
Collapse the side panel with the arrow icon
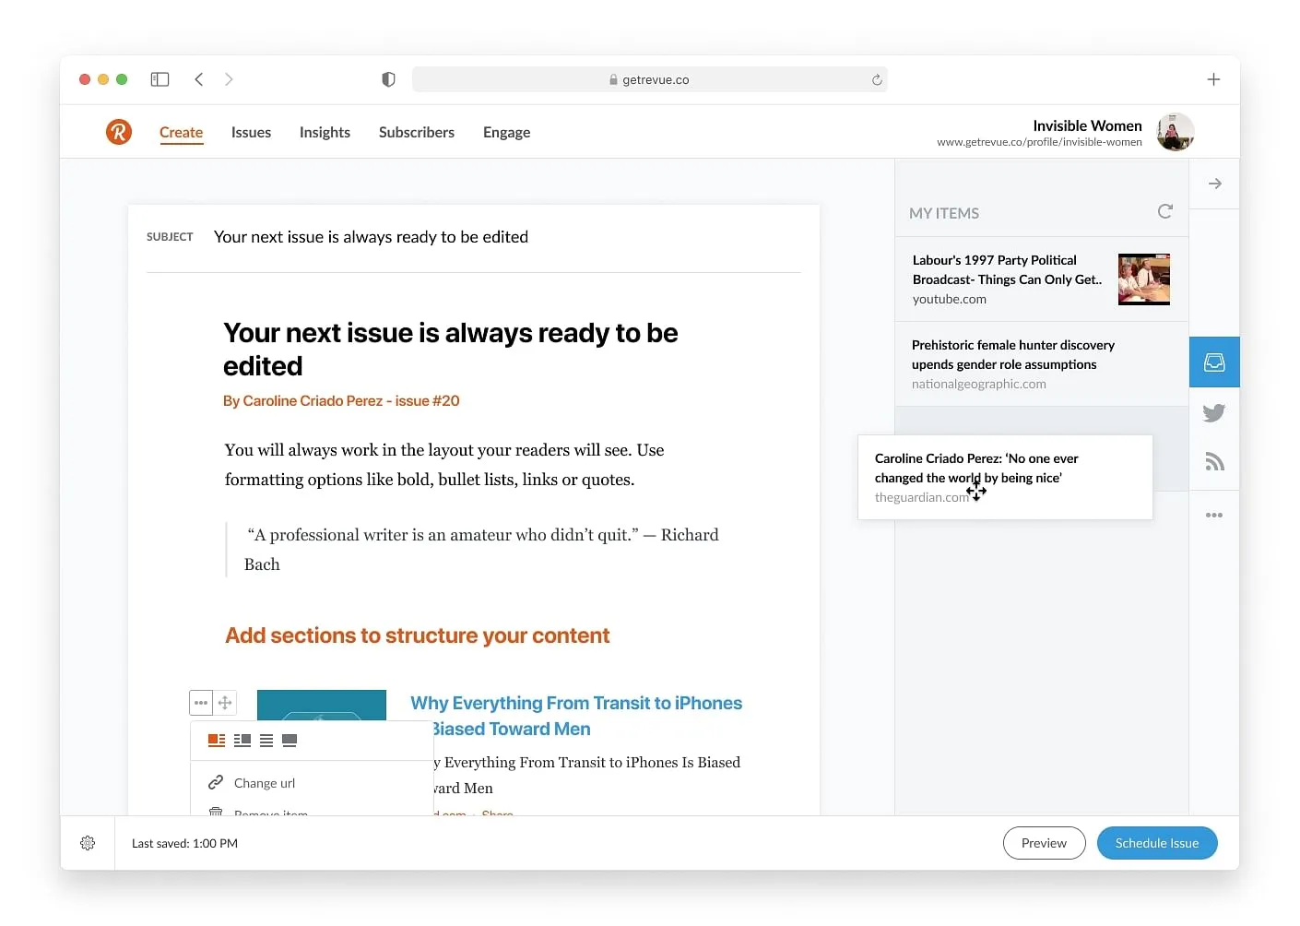(x=1214, y=184)
